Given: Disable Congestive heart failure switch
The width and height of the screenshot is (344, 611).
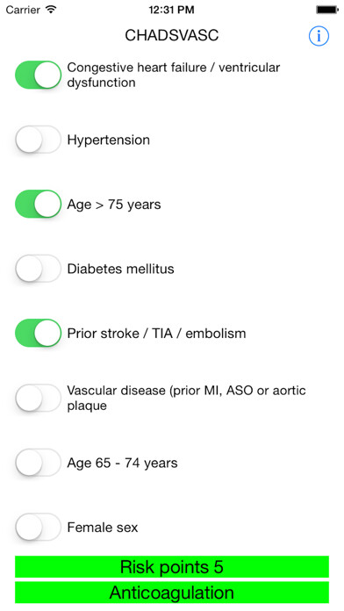Looking at the screenshot, I should (x=39, y=75).
